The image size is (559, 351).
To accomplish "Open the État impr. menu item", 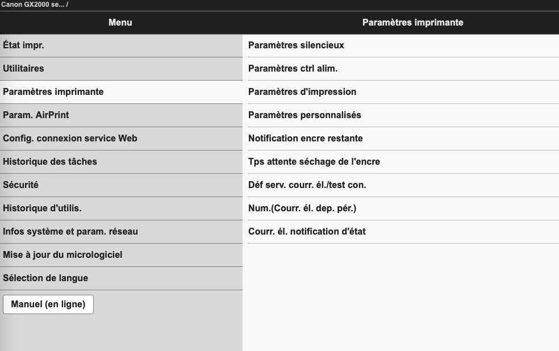I will (24, 45).
